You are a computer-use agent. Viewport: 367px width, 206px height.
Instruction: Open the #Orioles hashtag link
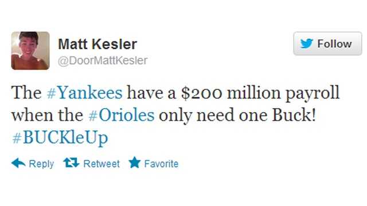pos(122,116)
